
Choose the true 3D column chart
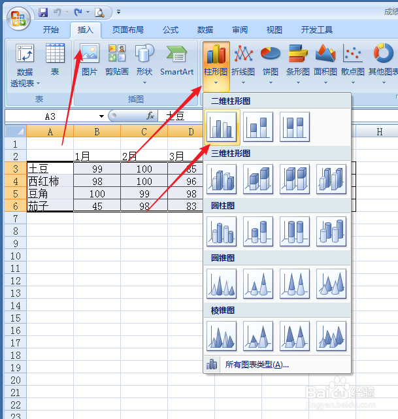pos(331,179)
